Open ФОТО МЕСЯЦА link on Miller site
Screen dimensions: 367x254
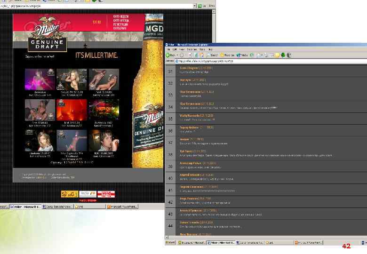tap(121, 21)
